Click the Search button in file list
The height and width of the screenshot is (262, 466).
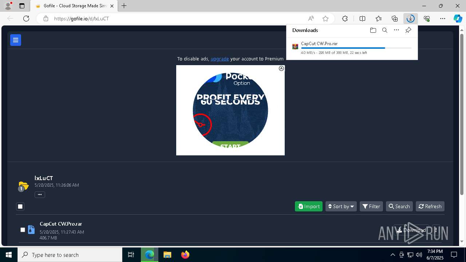coord(399,206)
